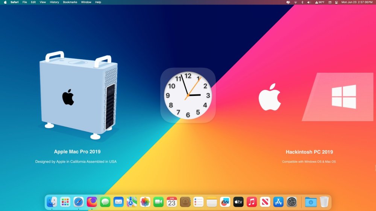Viewport: 376px width, 211px height.
Task: Click the Windows logo panel
Action: click(338, 97)
